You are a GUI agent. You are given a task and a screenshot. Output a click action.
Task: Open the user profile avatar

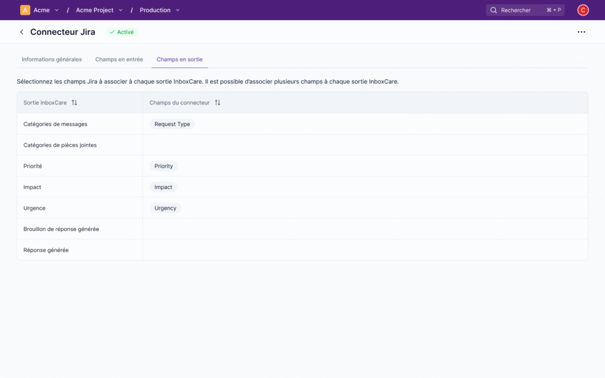583,9
